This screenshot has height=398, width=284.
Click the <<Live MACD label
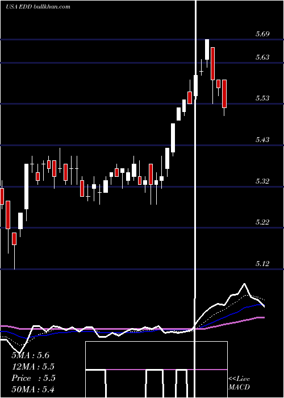pos(239,383)
